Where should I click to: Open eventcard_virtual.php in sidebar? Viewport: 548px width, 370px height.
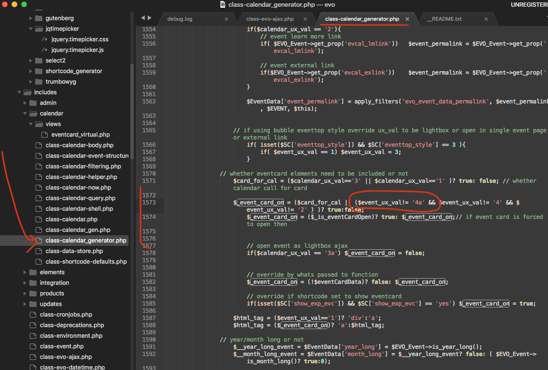pos(80,135)
